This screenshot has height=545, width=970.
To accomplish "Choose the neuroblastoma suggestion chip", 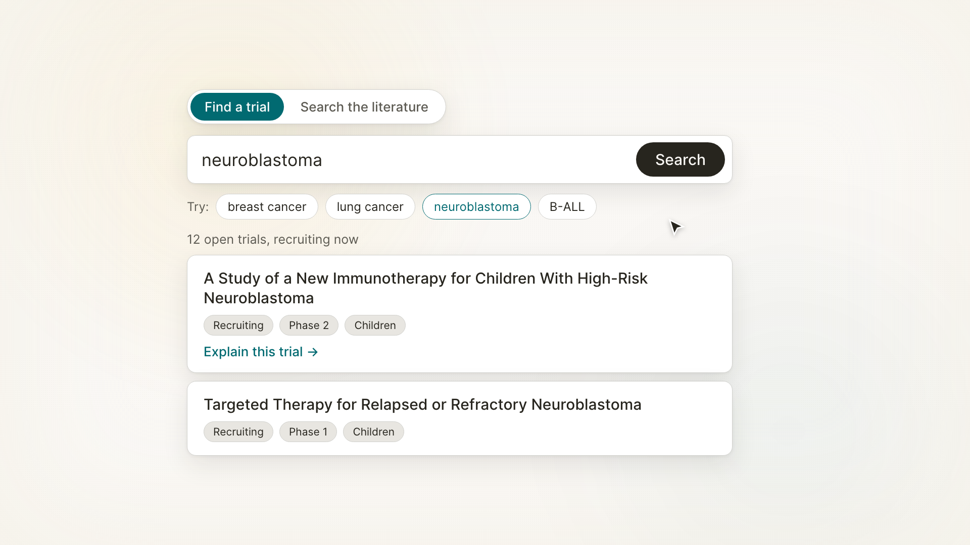I will pyautogui.click(x=476, y=207).
